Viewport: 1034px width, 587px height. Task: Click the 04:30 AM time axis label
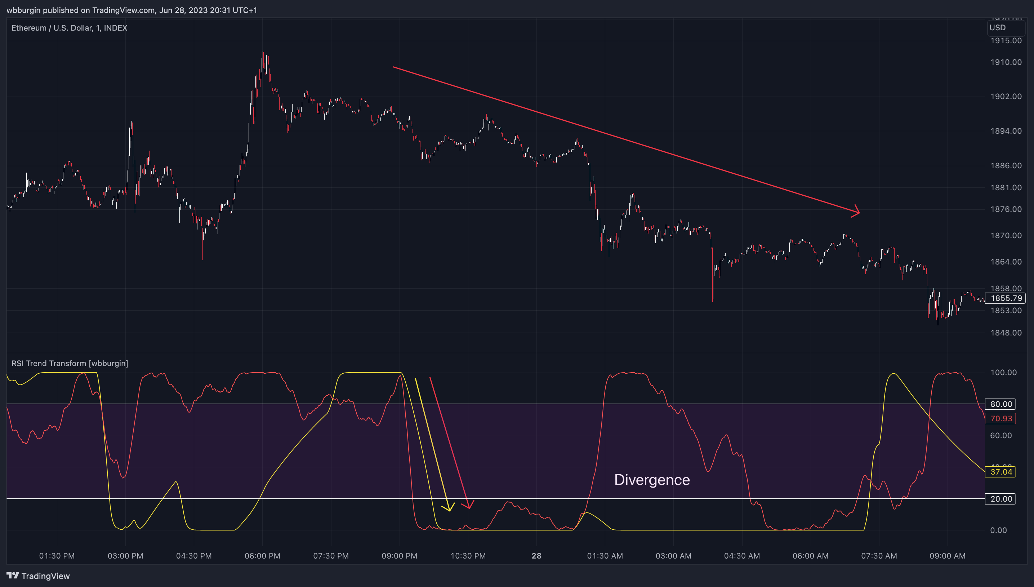coord(742,556)
